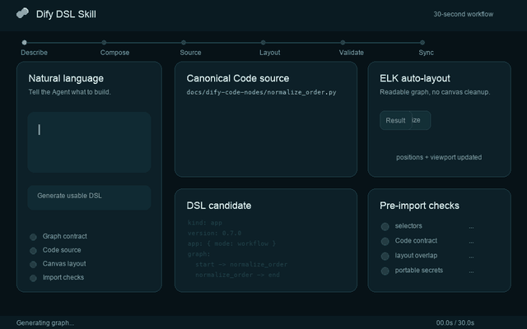Toggle the Import checks status dot
Viewport: 527px width, 329px height.
click(33, 278)
